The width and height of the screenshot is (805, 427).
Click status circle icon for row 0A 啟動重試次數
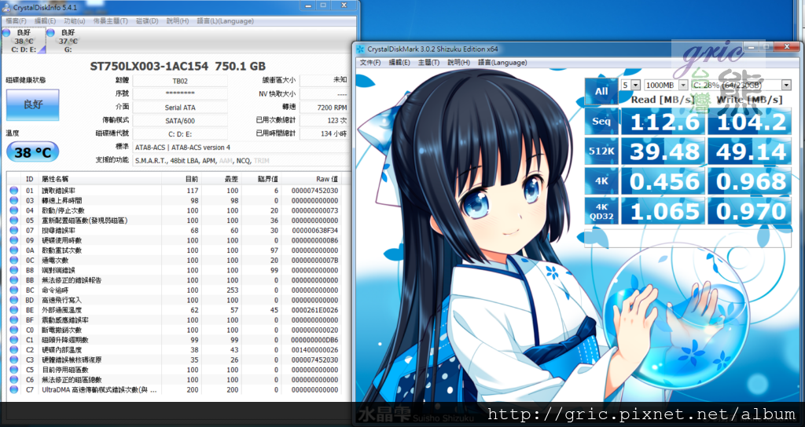[14, 250]
